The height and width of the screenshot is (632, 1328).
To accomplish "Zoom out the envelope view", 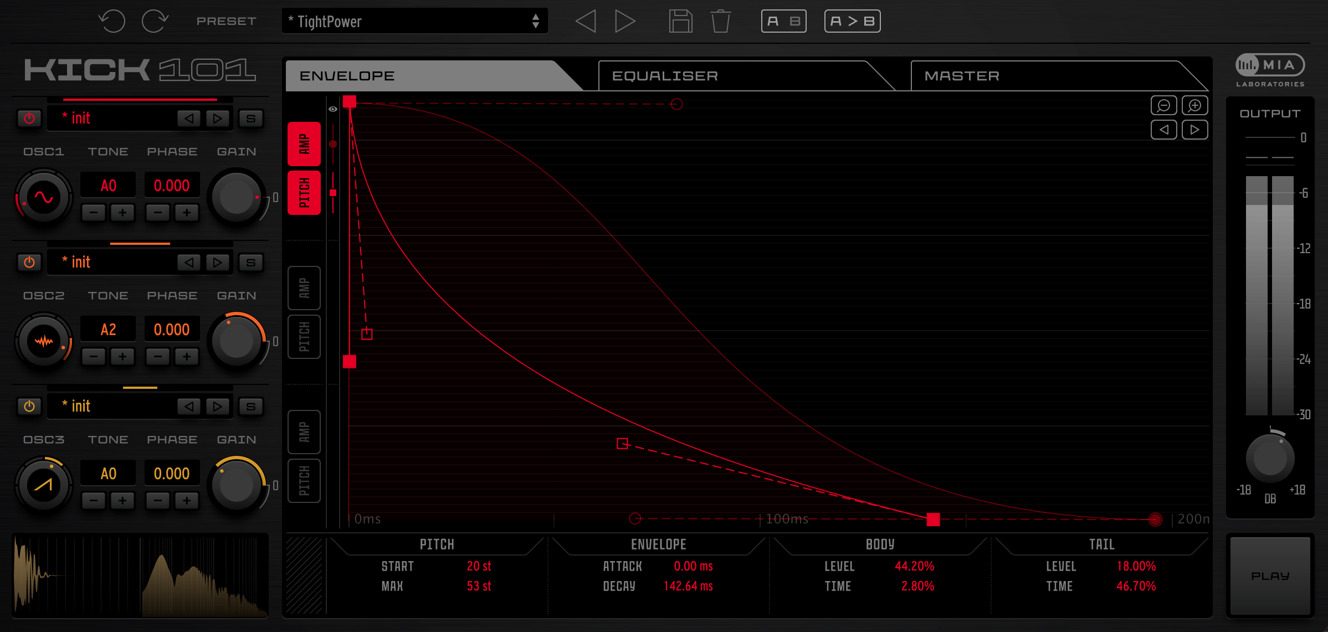I will 1163,105.
